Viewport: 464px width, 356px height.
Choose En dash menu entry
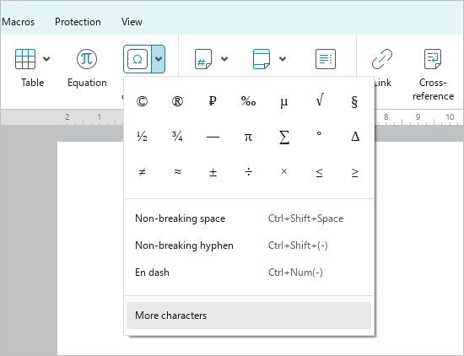coord(249,272)
